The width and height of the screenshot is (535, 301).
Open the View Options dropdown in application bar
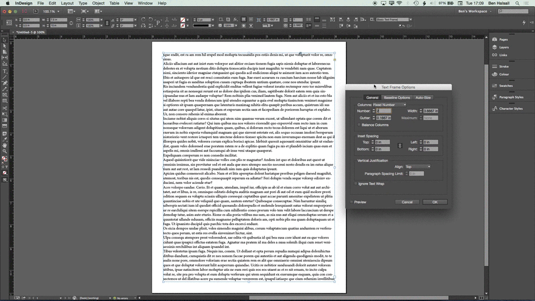pos(71,11)
